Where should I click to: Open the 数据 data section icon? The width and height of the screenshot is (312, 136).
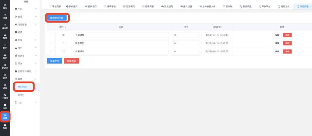5,37
